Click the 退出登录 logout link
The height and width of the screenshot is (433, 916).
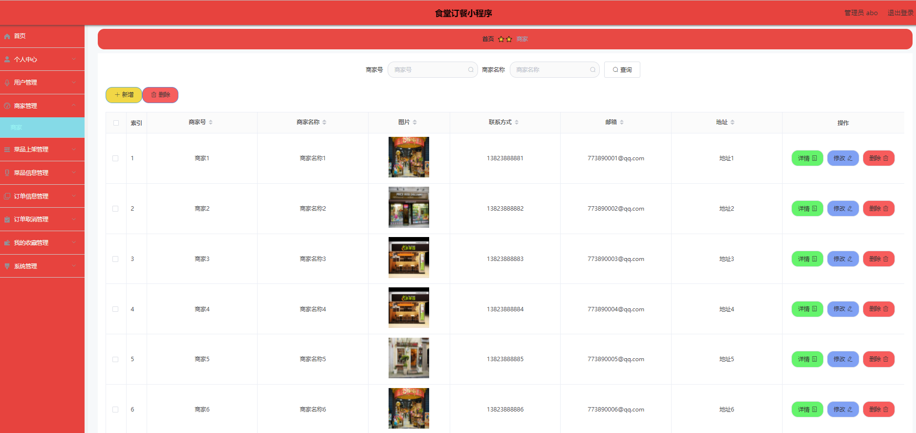click(x=900, y=13)
